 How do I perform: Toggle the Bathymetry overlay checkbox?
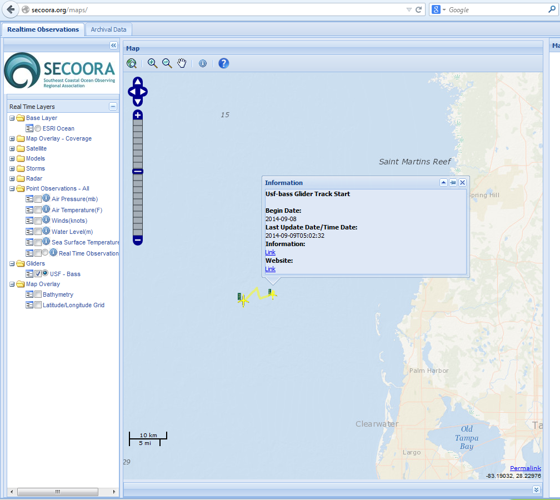38,295
